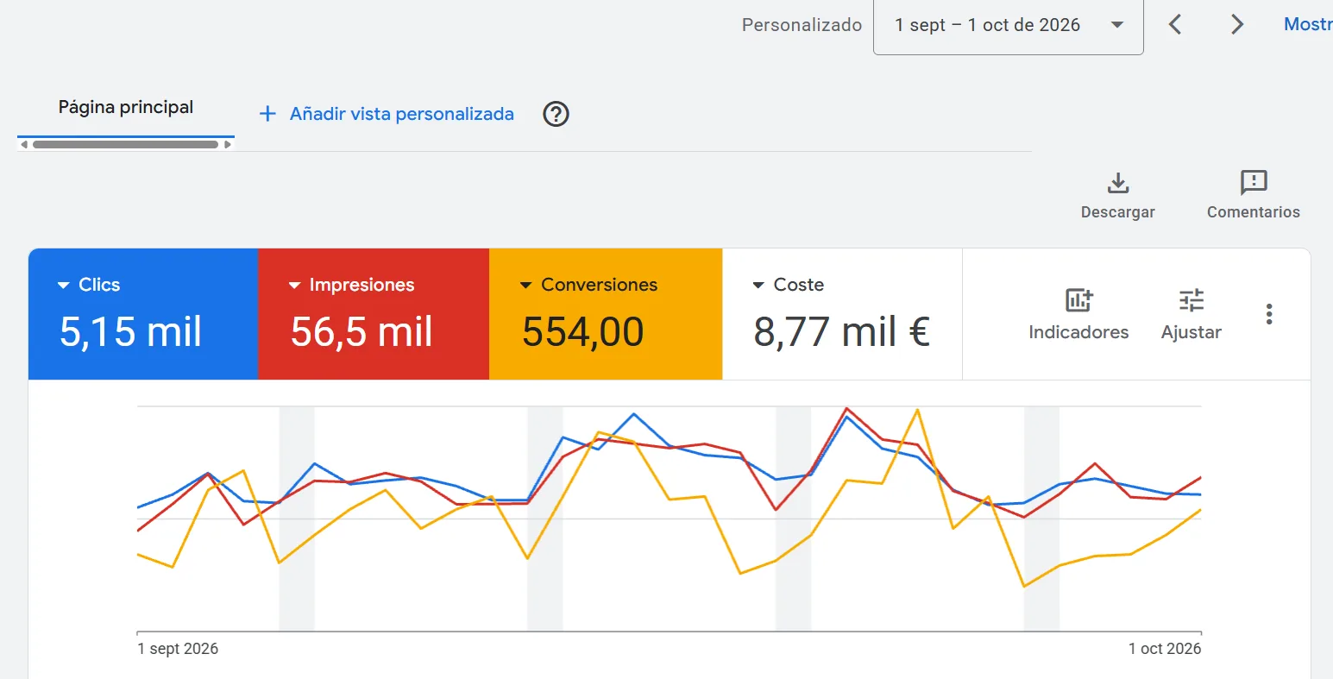This screenshot has height=679, width=1333.
Task: Select the Página principal tab
Action: (126, 108)
